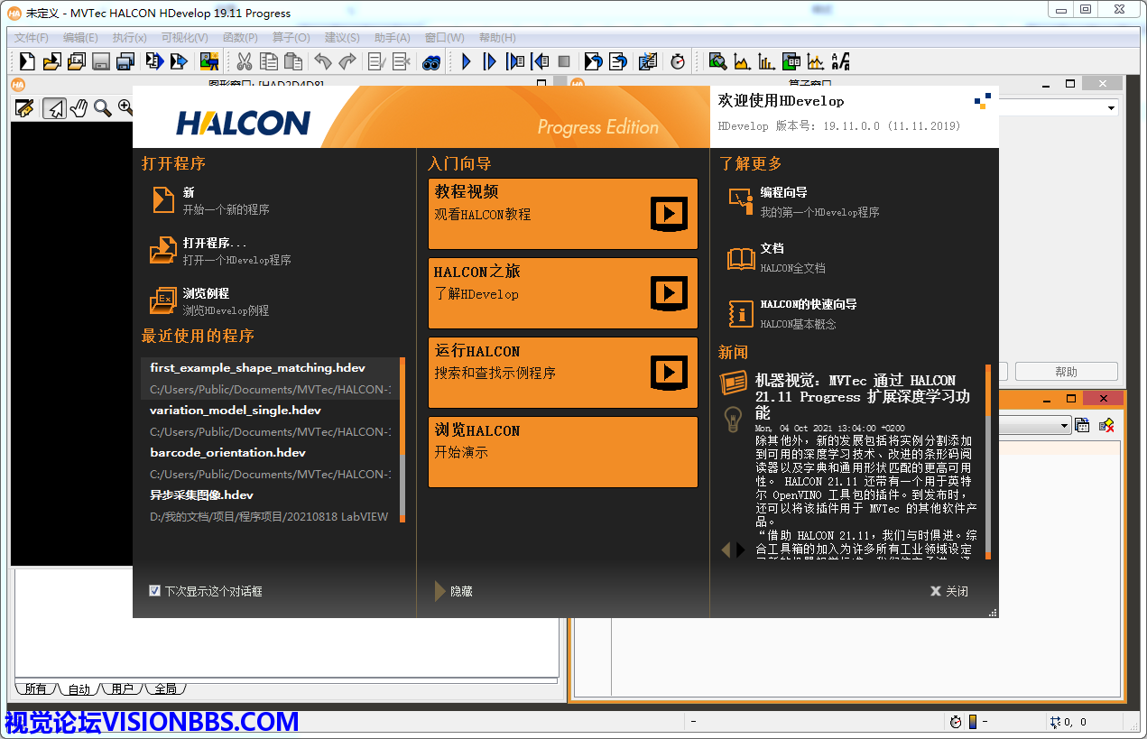
Task: Open the 文件(F) menu
Action: coord(32,38)
